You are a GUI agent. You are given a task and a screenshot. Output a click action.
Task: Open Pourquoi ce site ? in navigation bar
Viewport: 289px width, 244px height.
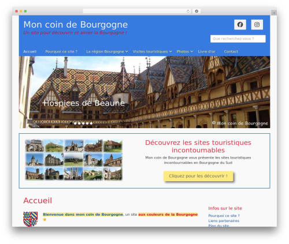[x=61, y=51]
